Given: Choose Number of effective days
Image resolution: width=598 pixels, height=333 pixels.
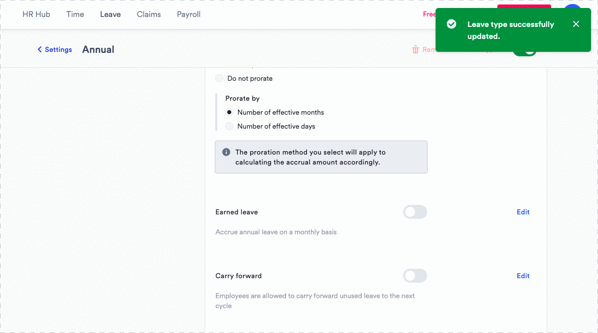Looking at the screenshot, I should pos(229,126).
